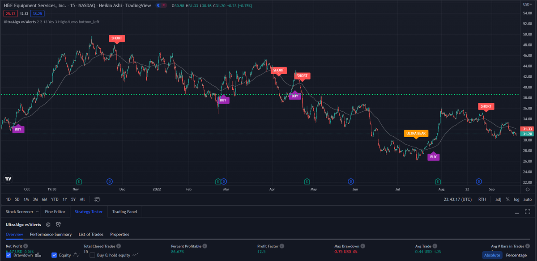The image size is (537, 261).
Task: Set range to 5D
Action: pyautogui.click(x=17, y=199)
